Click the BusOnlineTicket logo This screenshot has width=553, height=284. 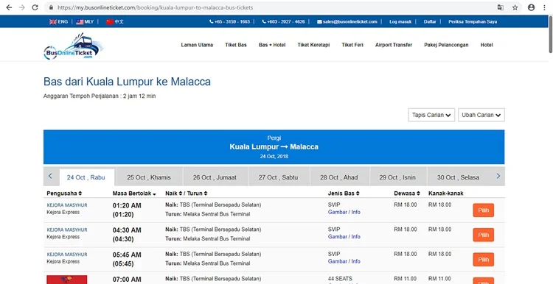pyautogui.click(x=74, y=46)
